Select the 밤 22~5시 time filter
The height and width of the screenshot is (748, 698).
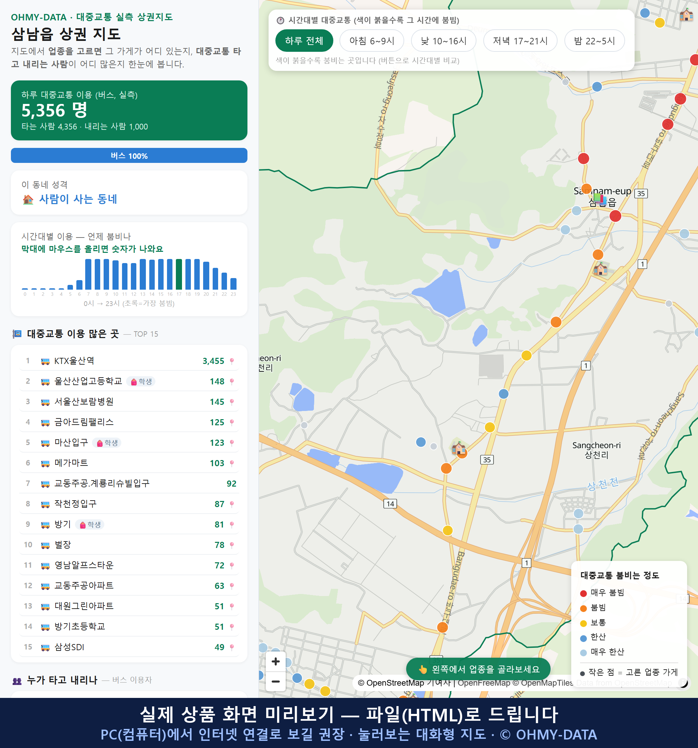[594, 41]
